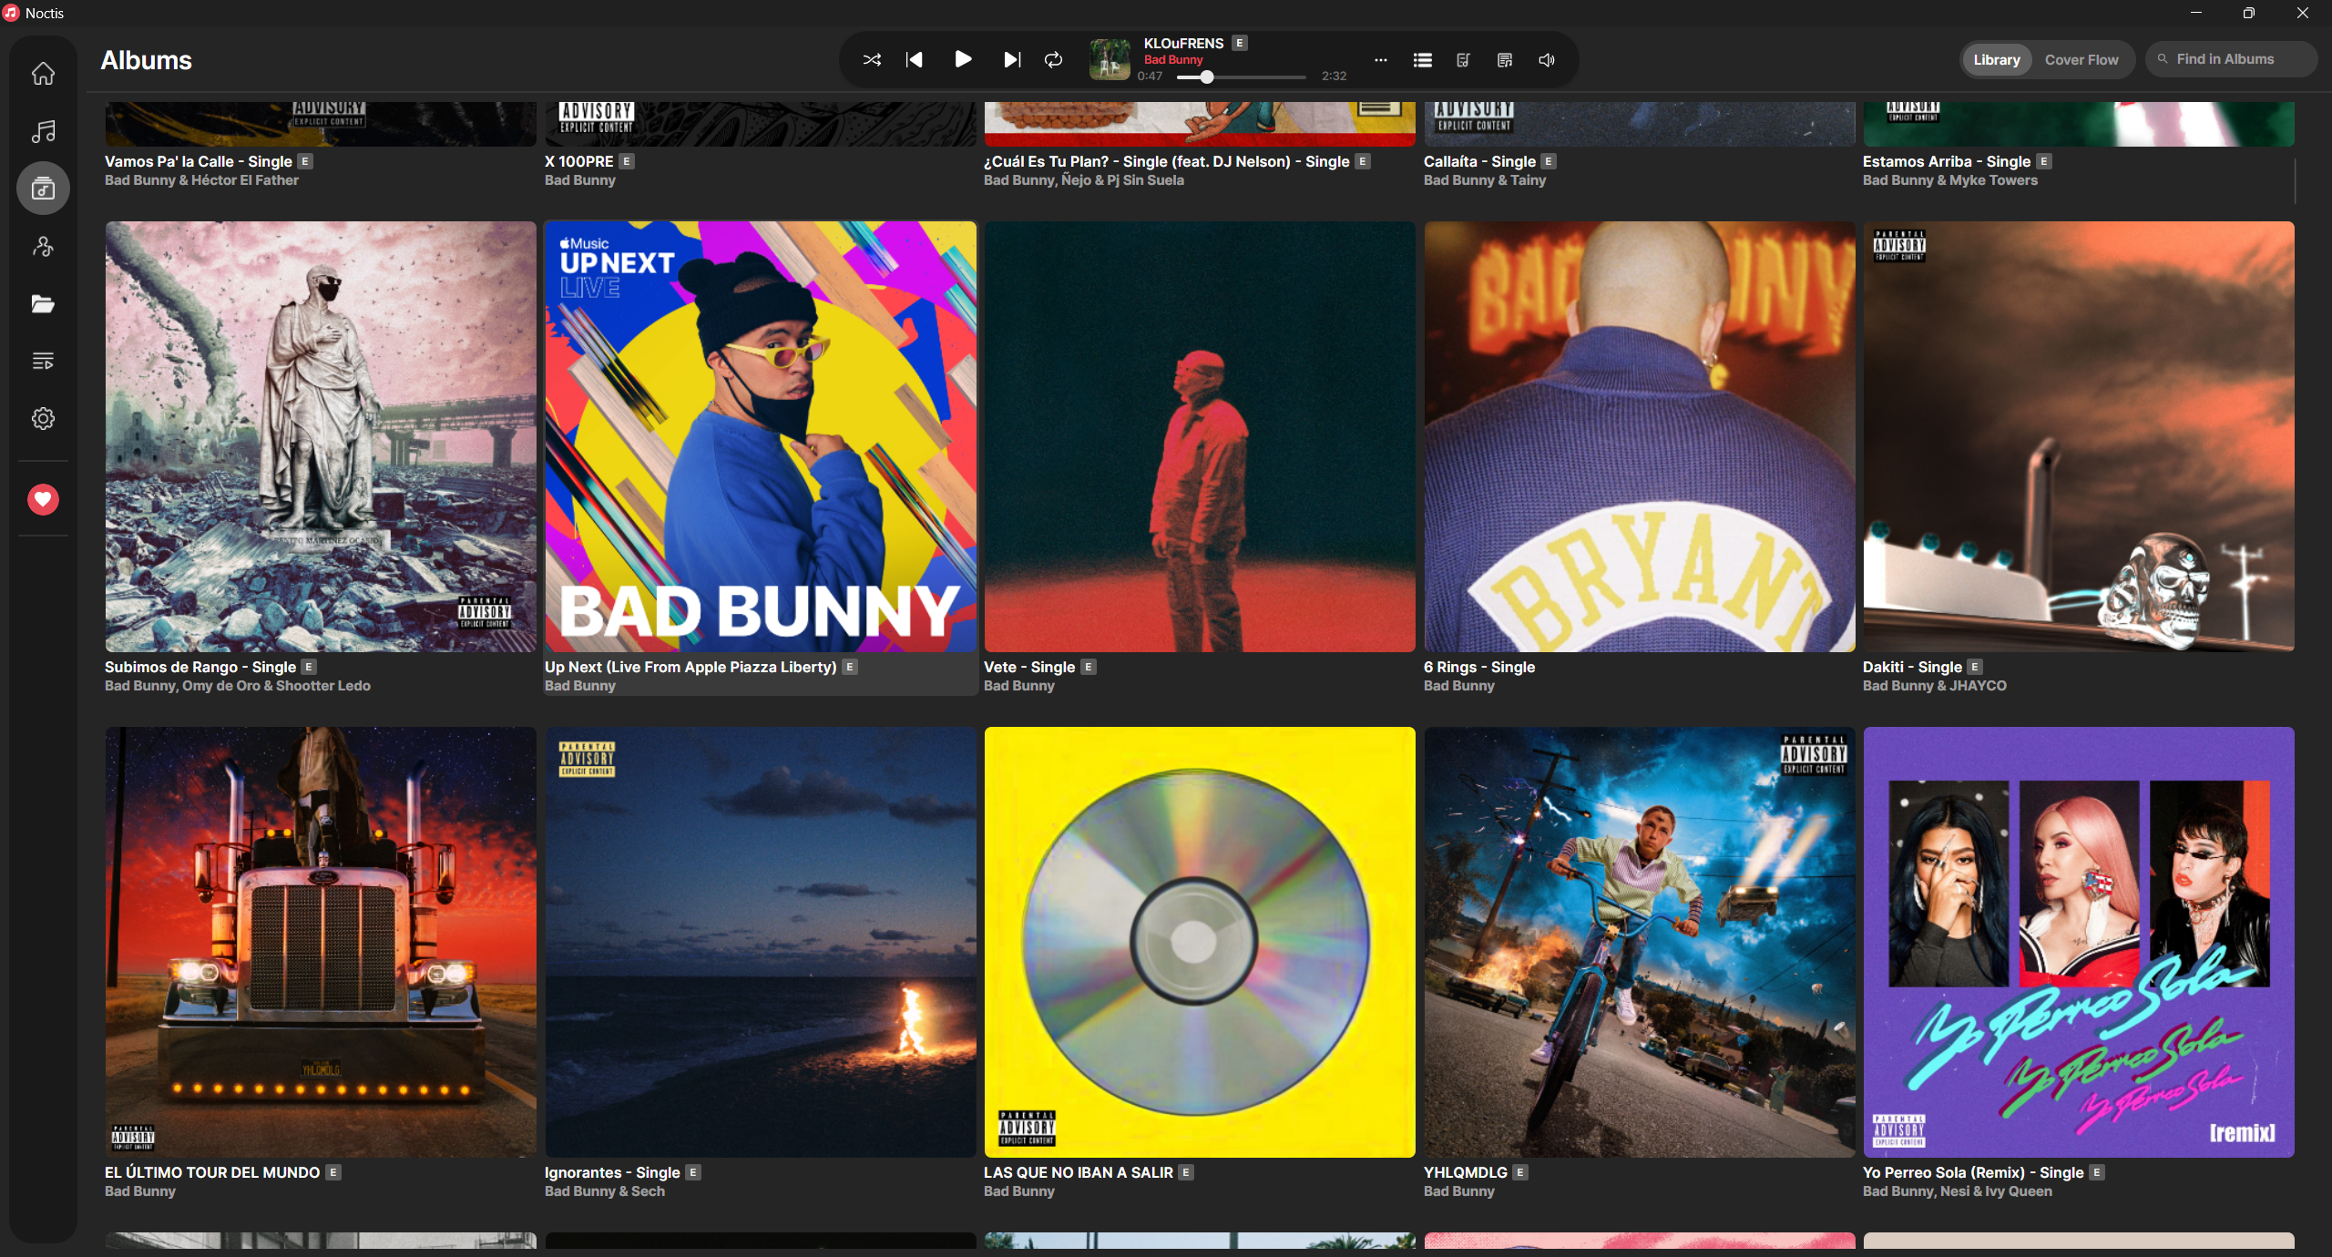Click the 'Bad Bunny, Omy de Oro & Shootter Ledo' text
This screenshot has height=1257, width=2332.
(238, 686)
